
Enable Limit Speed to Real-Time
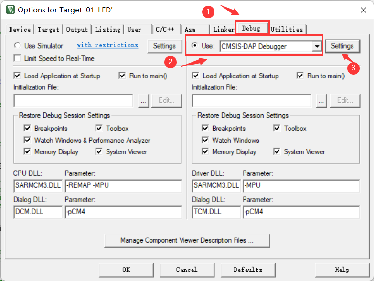click(x=18, y=58)
